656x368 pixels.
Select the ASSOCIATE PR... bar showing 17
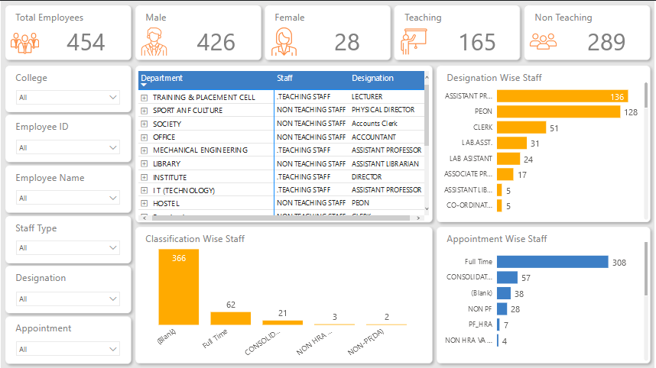click(505, 174)
